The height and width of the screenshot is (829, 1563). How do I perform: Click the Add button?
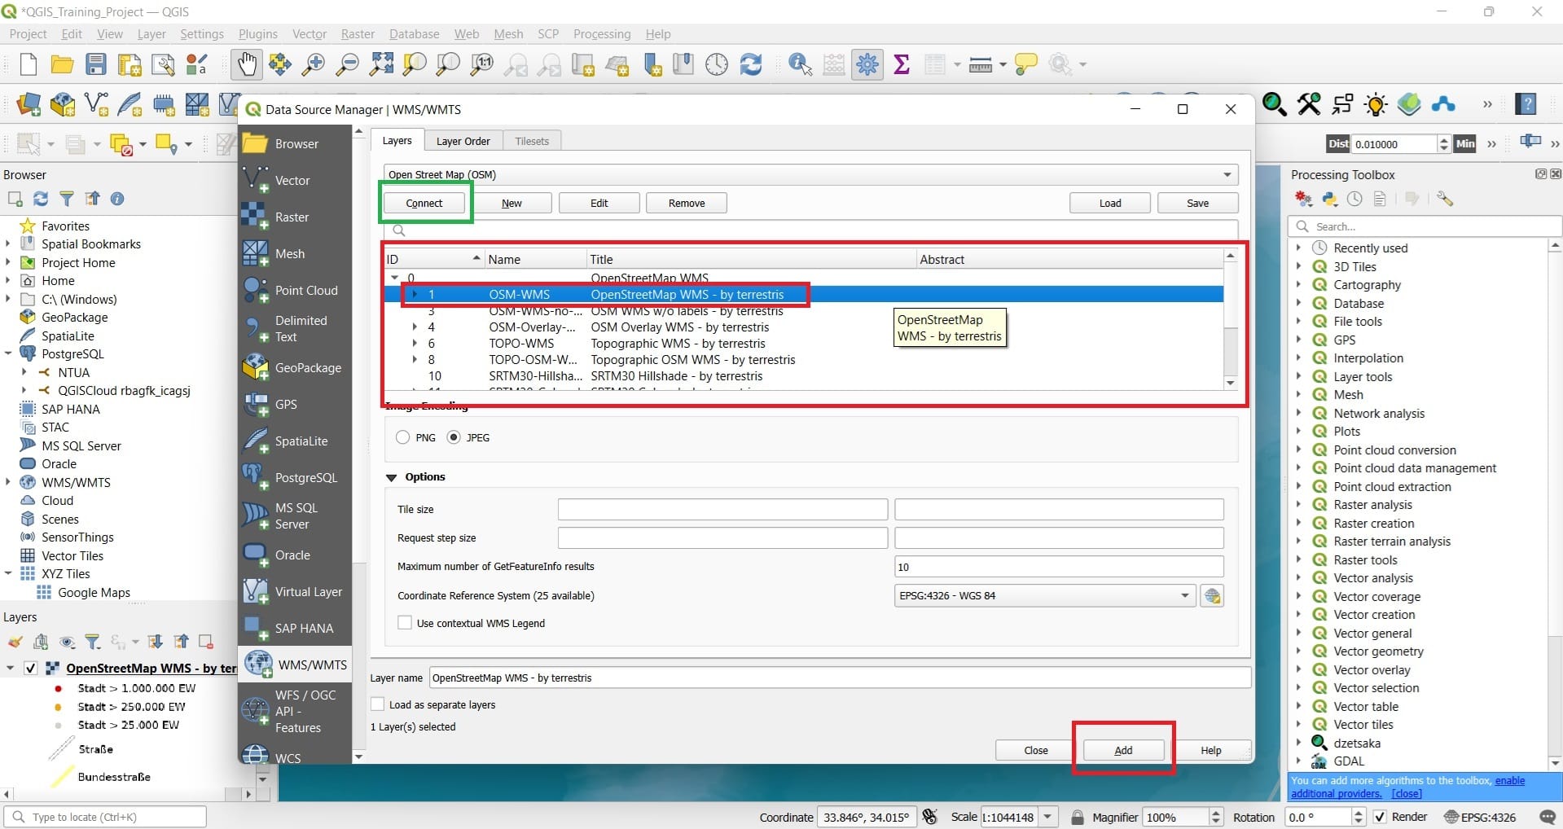tap(1123, 750)
